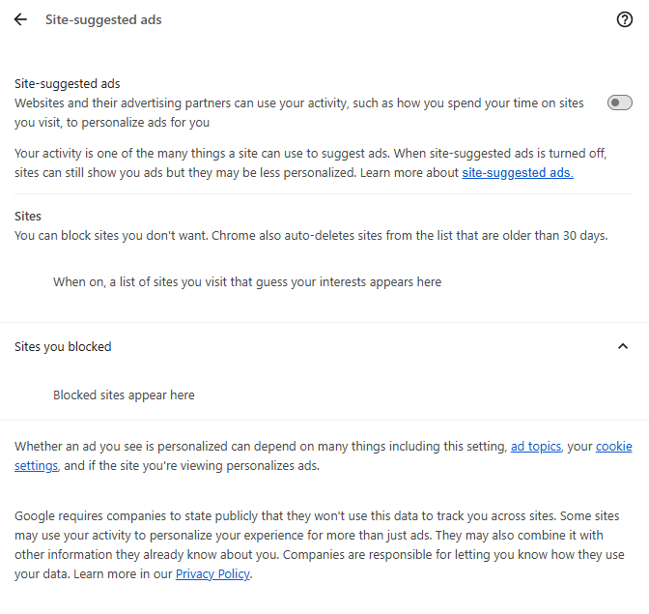Click the 'When on, a list of sites' placeholder
The image size is (649, 614).
(246, 282)
